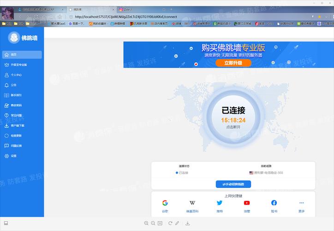This screenshot has height=231, width=334.
Task: Open a new browser tab
Action: point(171,9)
